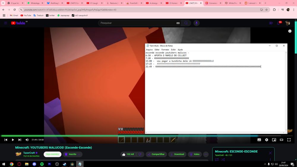Open the on-screen keyboard in search box

point(178,23)
